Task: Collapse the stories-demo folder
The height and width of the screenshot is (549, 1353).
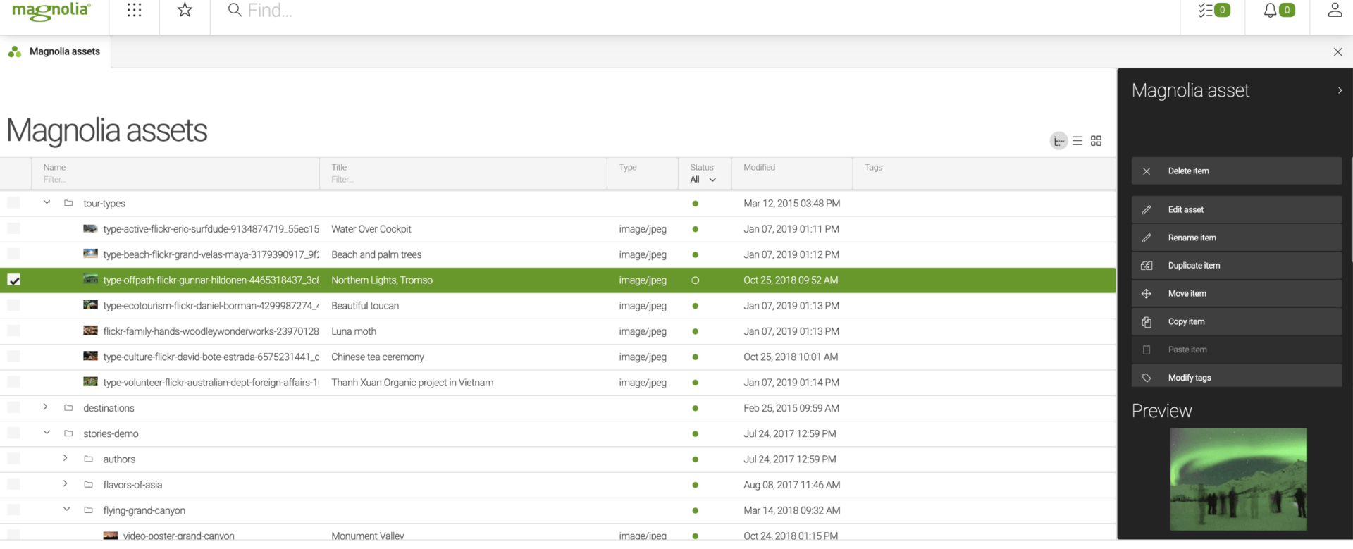Action: [47, 433]
